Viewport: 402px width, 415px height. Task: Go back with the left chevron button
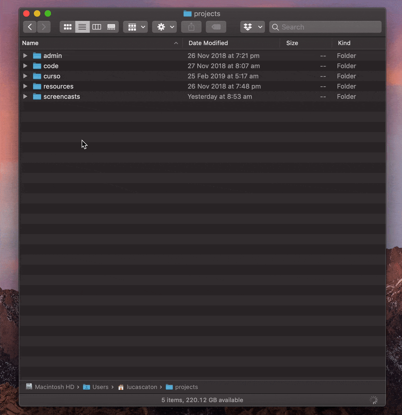tap(30, 27)
